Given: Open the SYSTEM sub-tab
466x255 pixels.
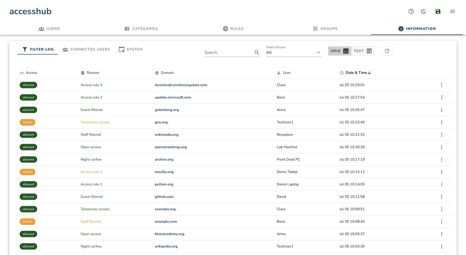Looking at the screenshot, I should pyautogui.click(x=130, y=49).
